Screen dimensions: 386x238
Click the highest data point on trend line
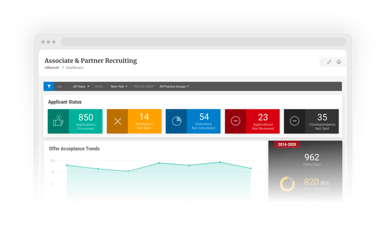click(220, 162)
